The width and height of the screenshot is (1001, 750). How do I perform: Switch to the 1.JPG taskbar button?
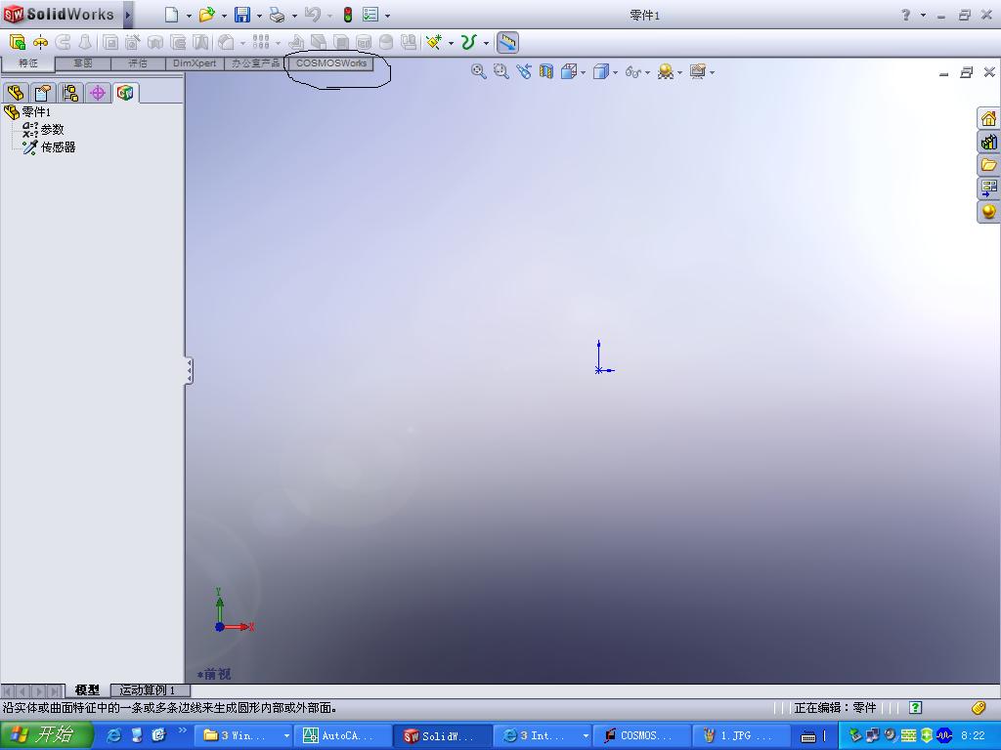click(742, 736)
